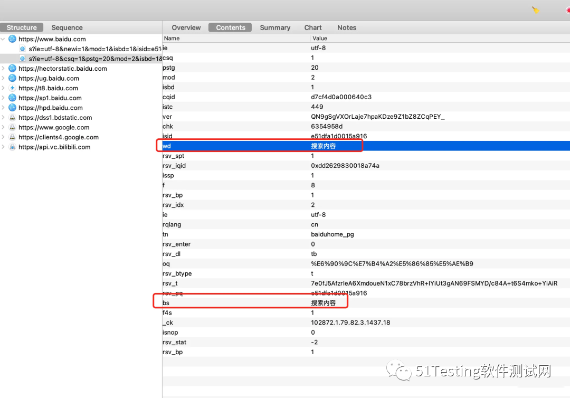Open the Notes tab
Image resolution: width=570 pixels, height=398 pixels.
click(347, 27)
